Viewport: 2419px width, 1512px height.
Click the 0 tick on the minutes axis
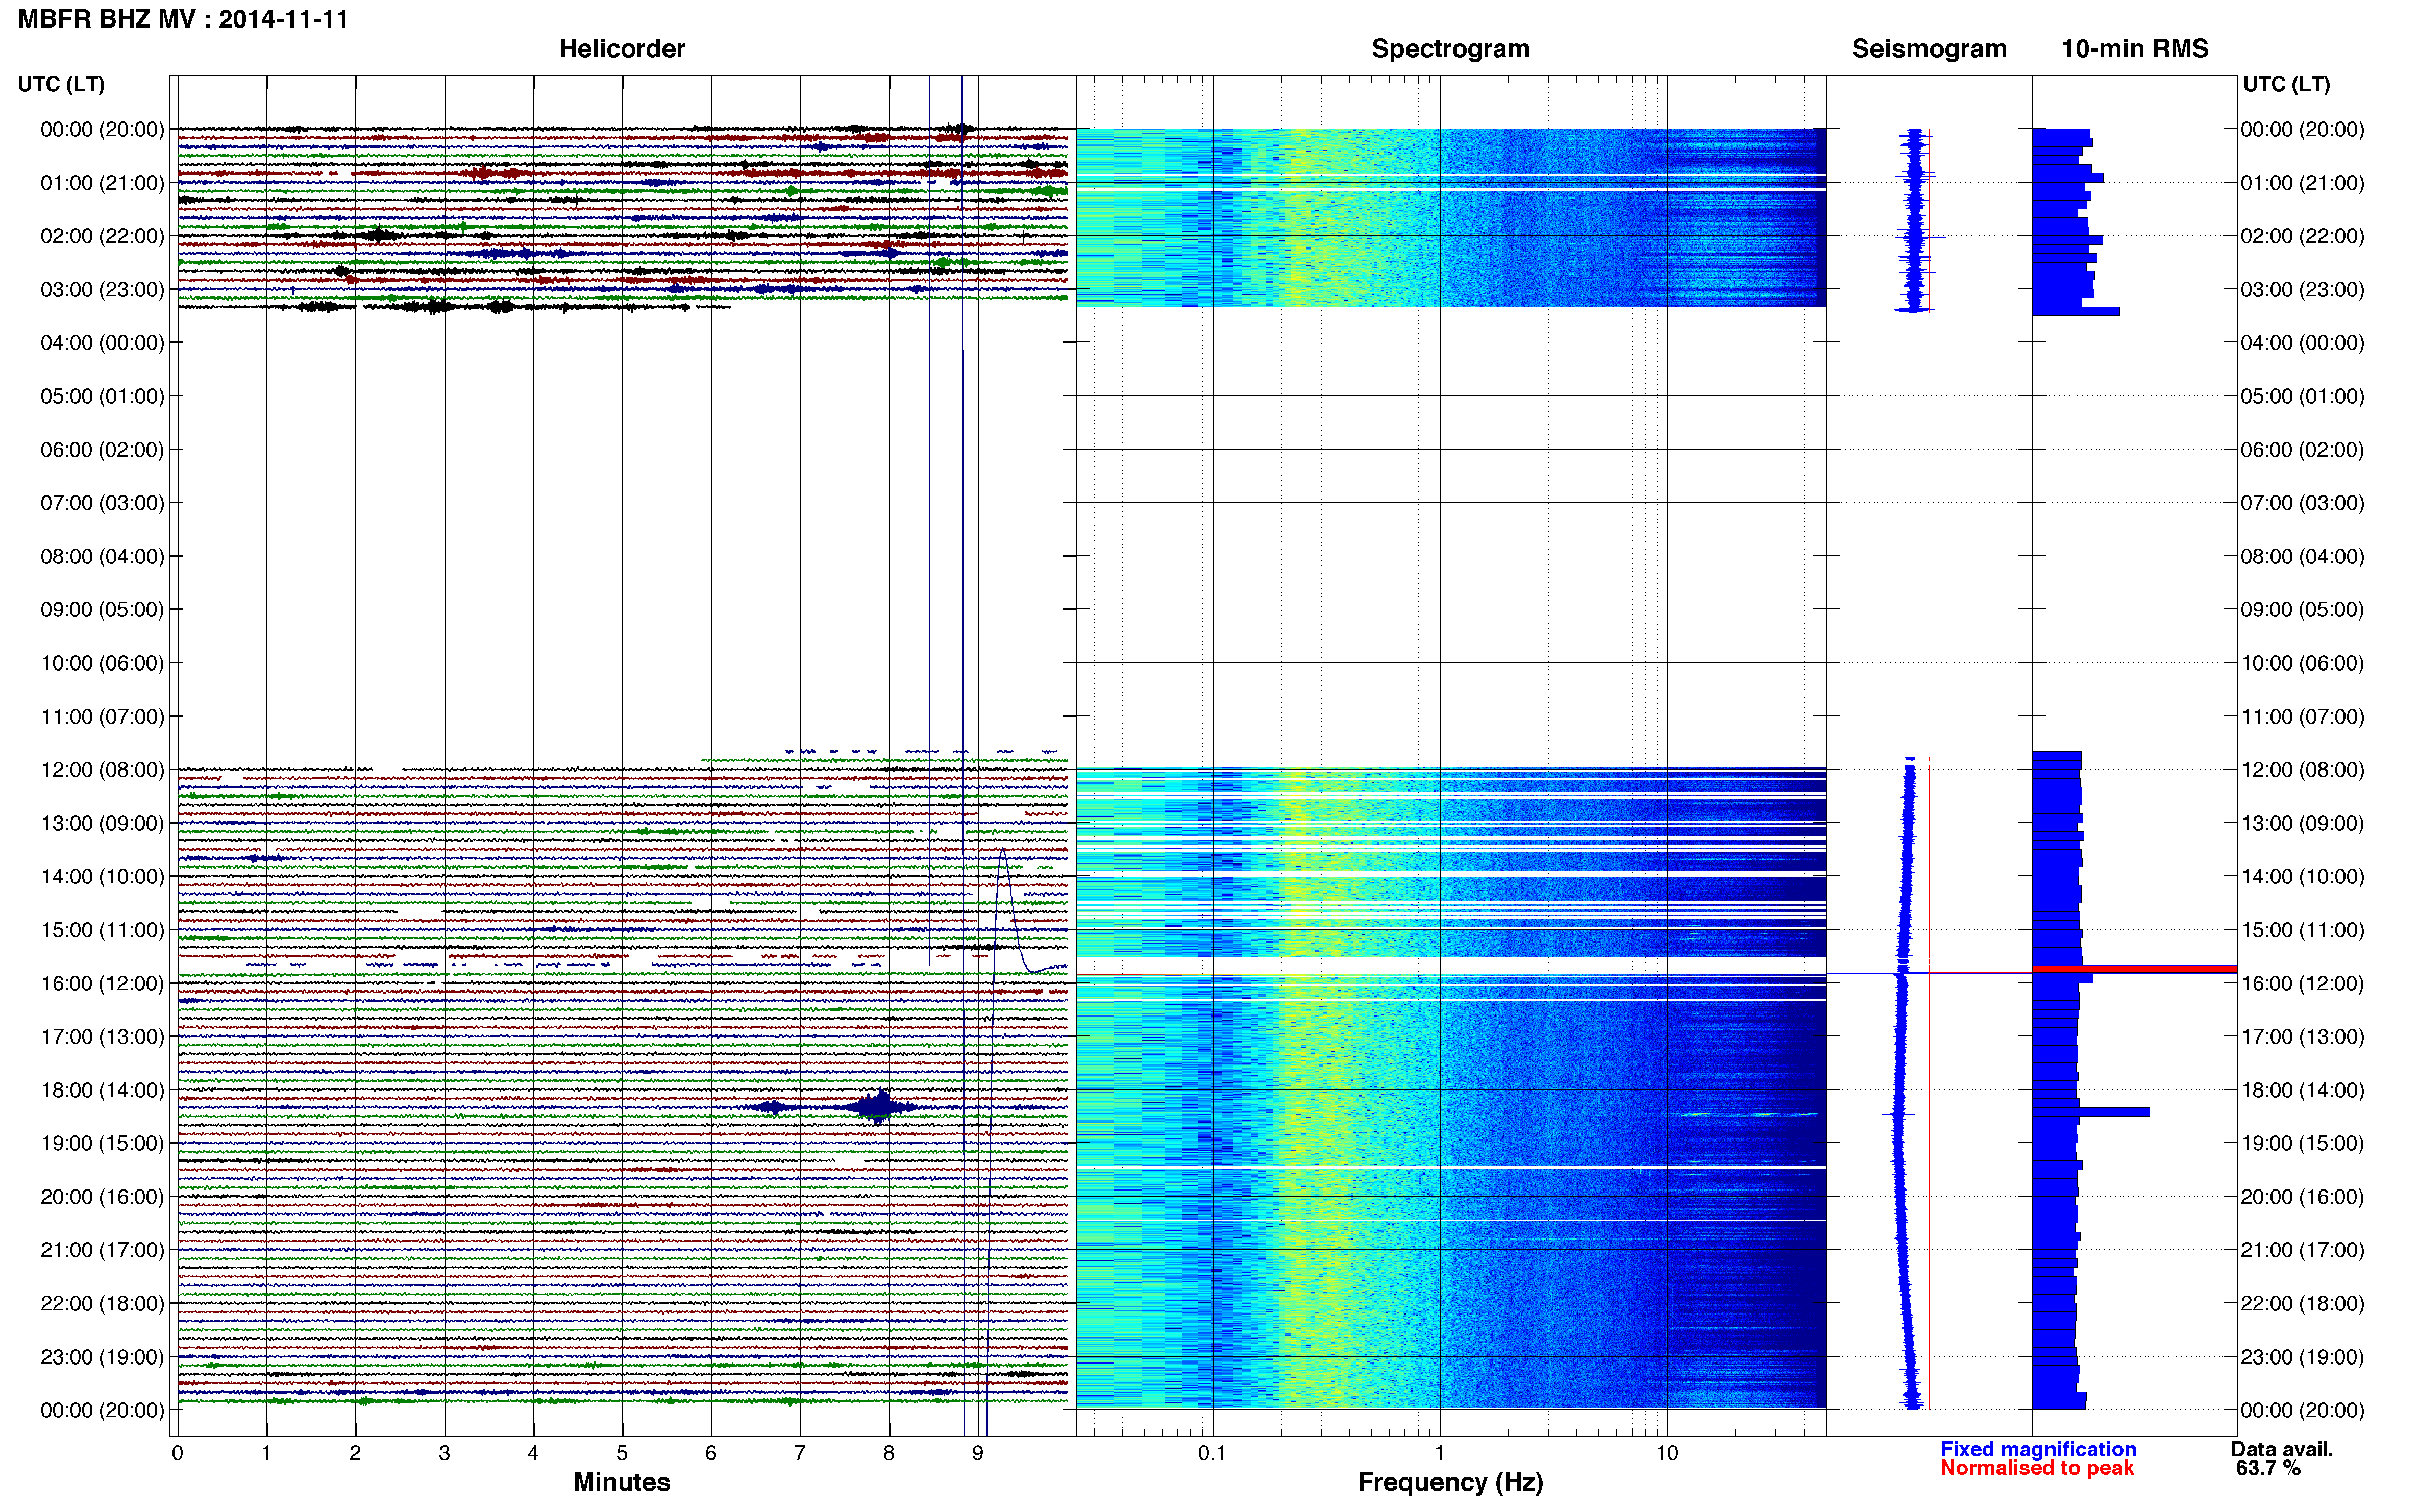point(177,1453)
